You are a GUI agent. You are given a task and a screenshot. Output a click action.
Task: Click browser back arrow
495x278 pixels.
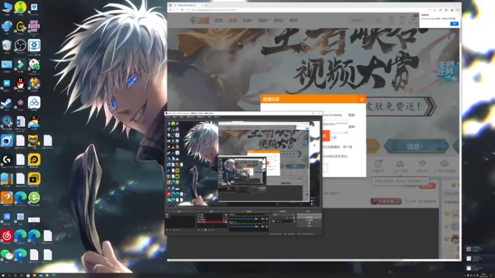pos(171,10)
